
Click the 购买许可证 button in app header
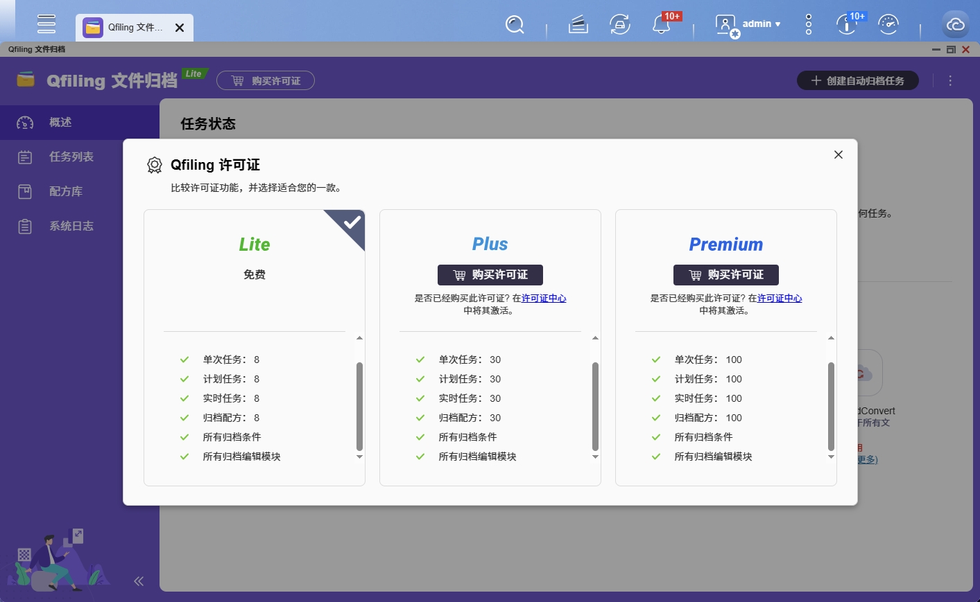point(266,81)
